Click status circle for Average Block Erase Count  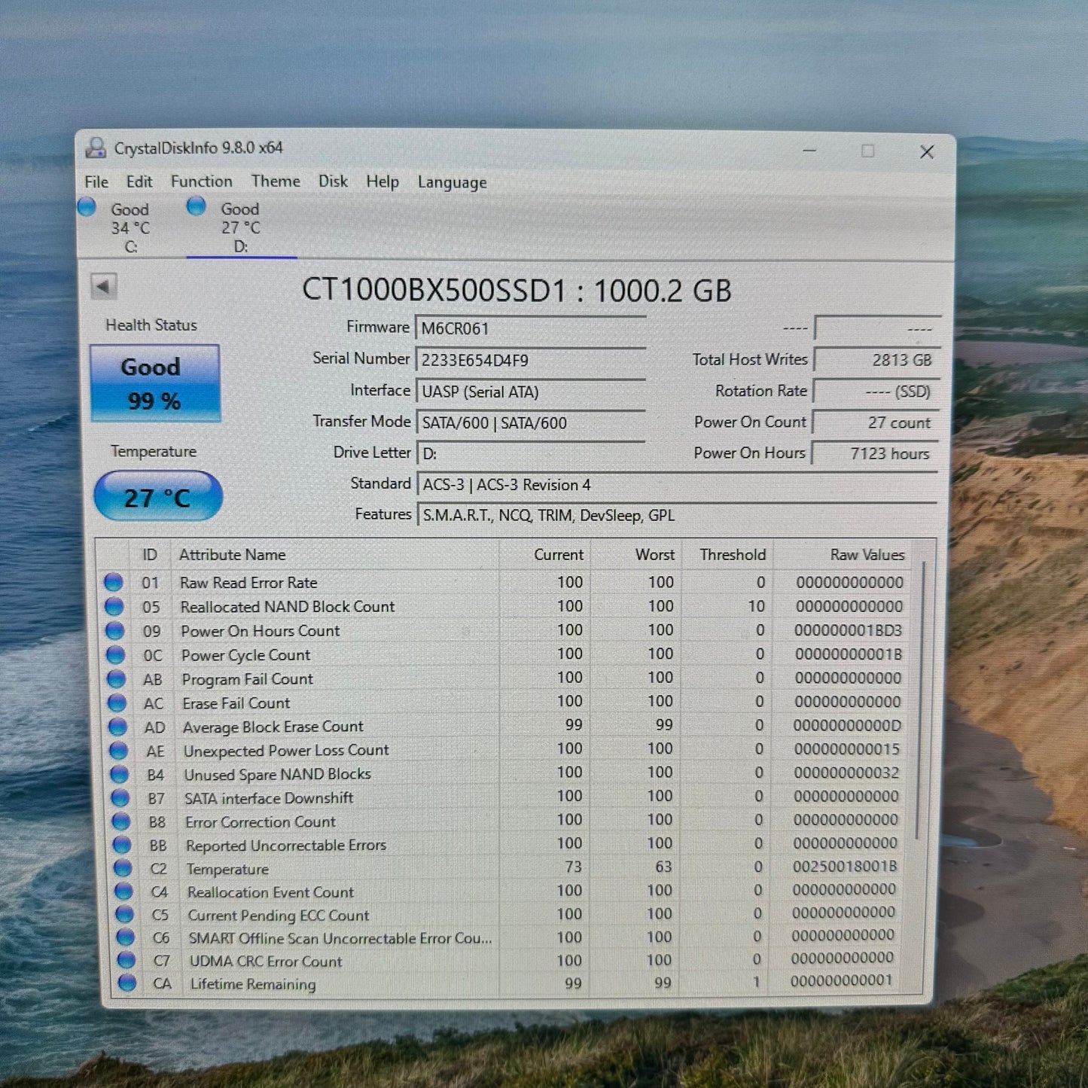point(117,727)
